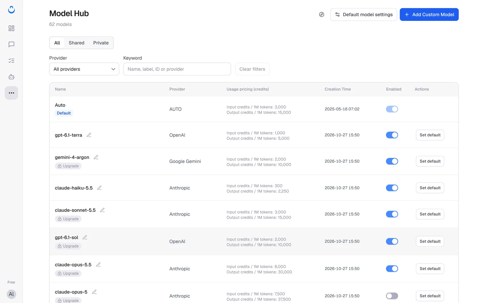Open the AI user avatar

[x=11, y=294]
